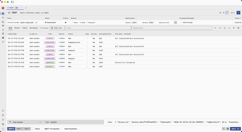This screenshot has height=132, width=242.
Task: Stop the shot-version client connection
Action: (66, 22)
